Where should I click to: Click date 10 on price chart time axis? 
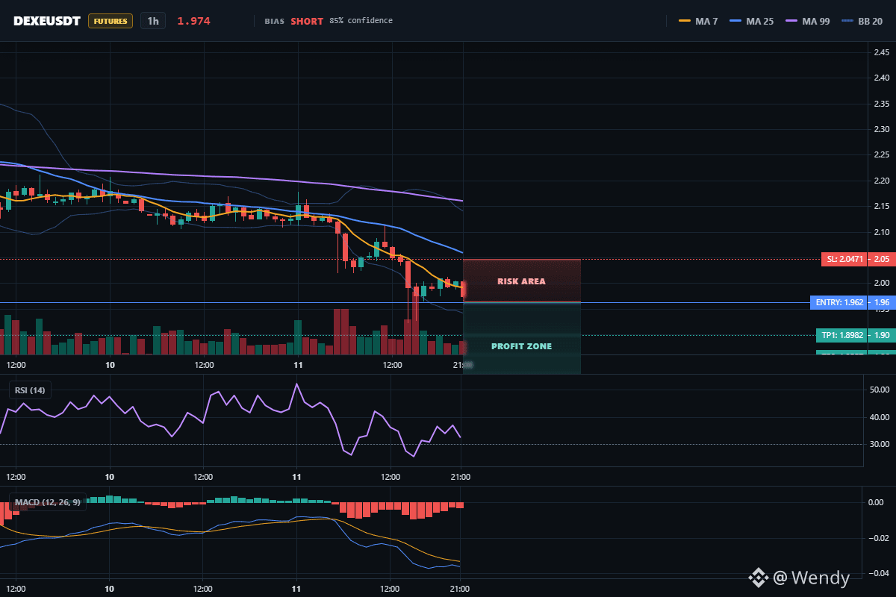pyautogui.click(x=110, y=365)
